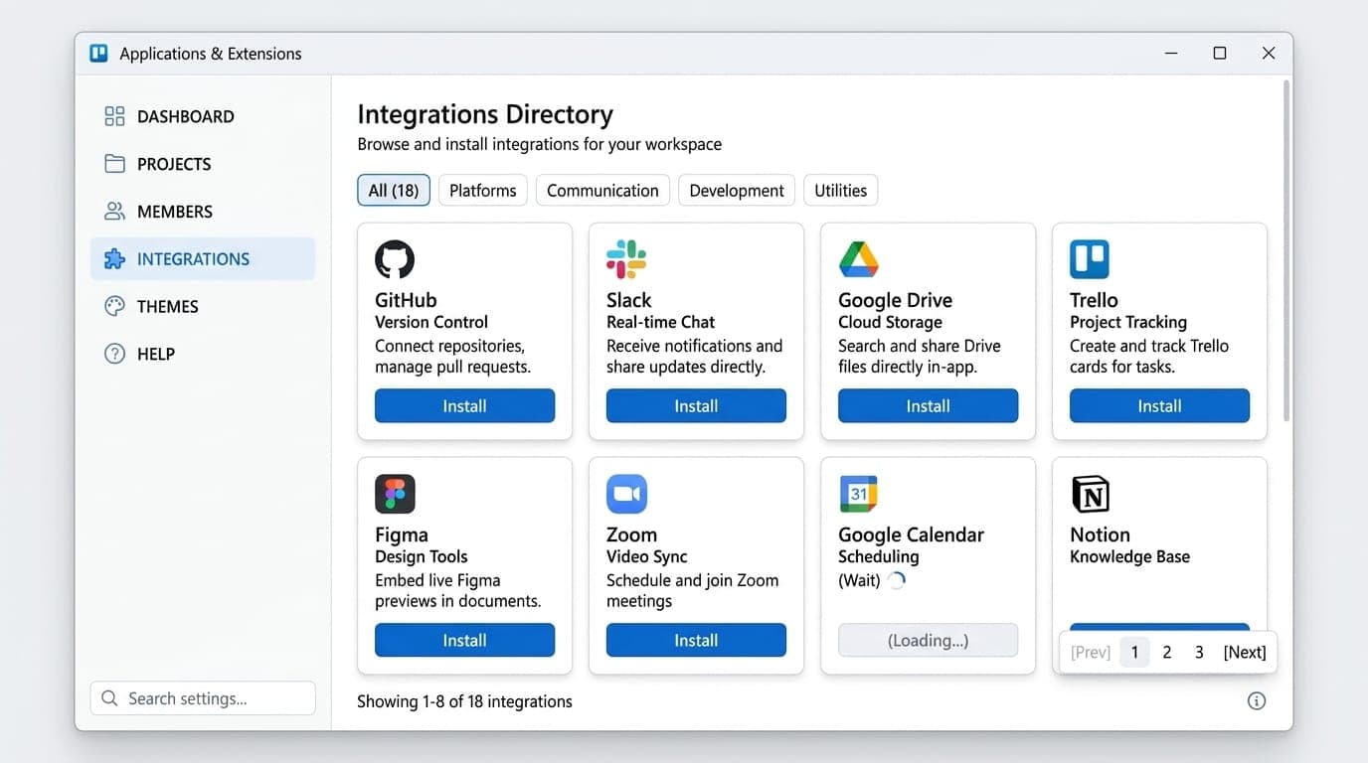Click the Search settings input field
The height and width of the screenshot is (763, 1368).
click(203, 698)
